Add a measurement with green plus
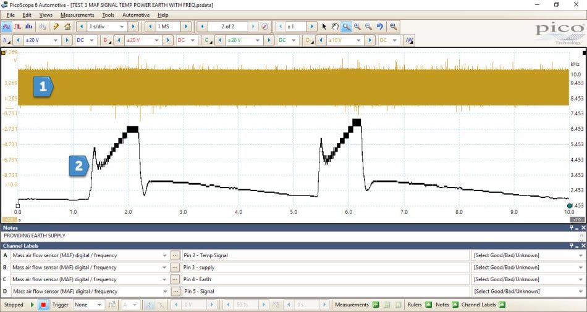This screenshot has height=312, width=587. pos(376,305)
